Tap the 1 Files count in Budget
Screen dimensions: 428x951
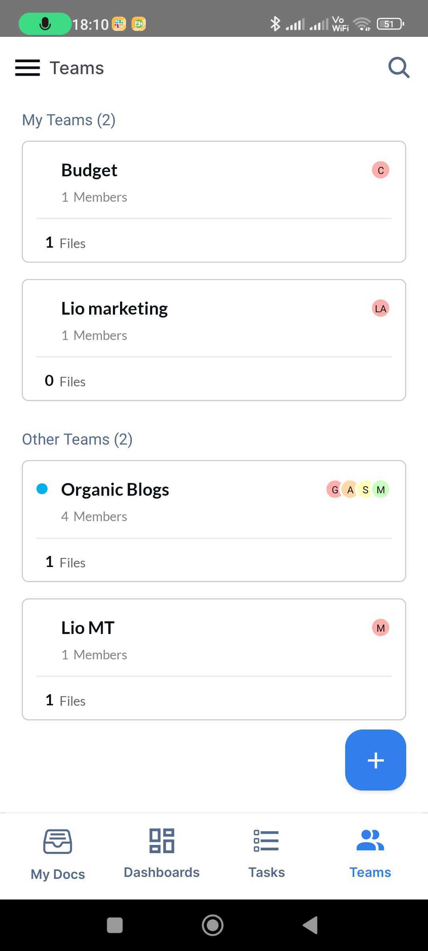[x=65, y=243]
